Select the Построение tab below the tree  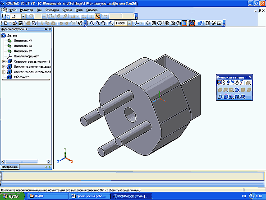pyautogui.click(x=9, y=167)
